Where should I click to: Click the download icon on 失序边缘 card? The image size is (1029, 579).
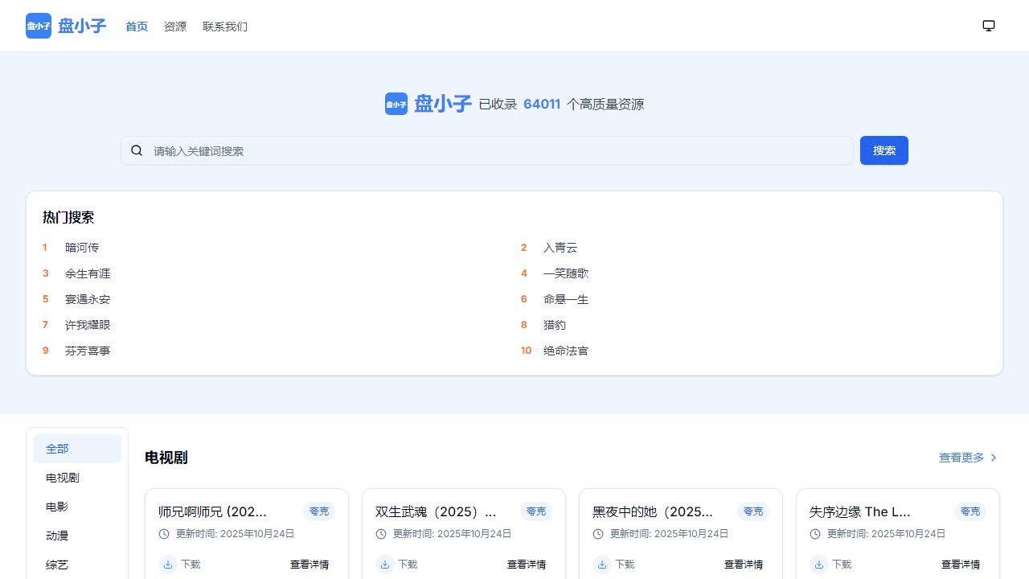[x=819, y=565]
